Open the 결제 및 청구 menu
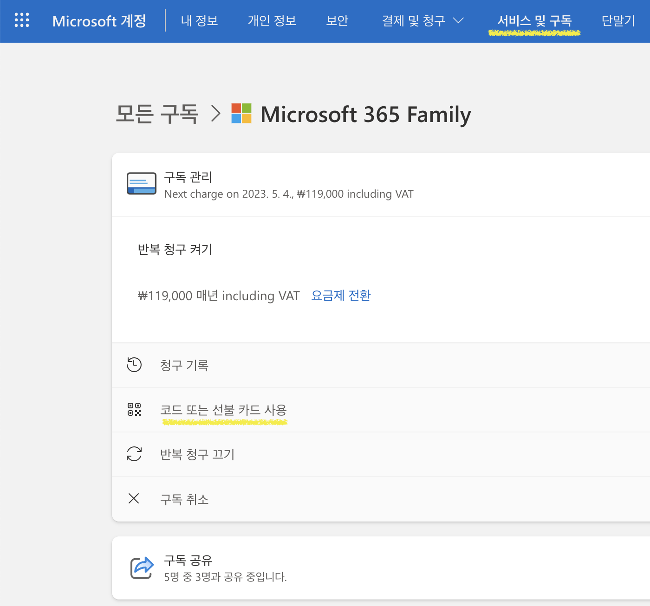The height and width of the screenshot is (606, 650). click(413, 20)
